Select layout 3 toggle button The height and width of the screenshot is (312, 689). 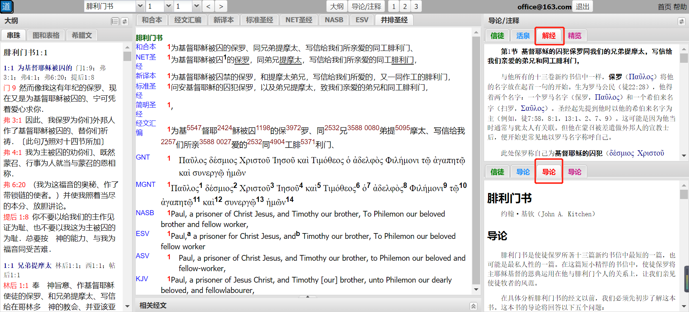tap(416, 6)
